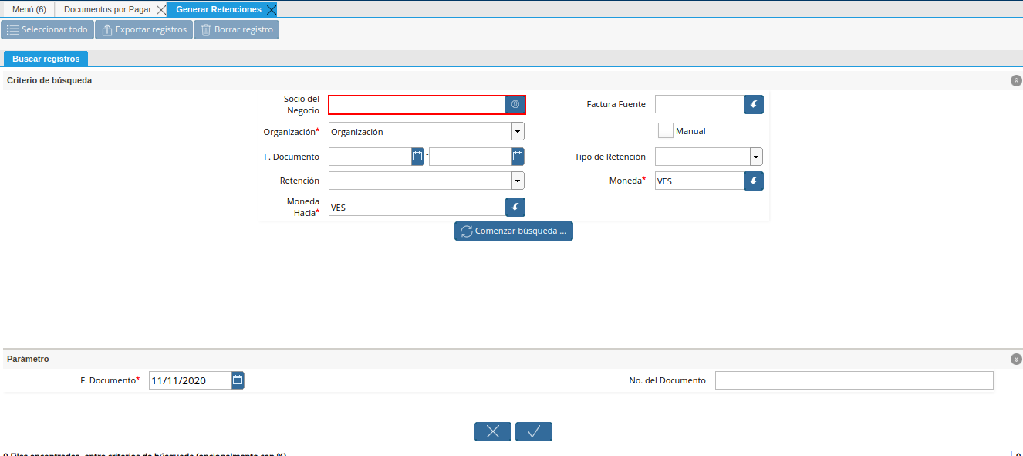Open the Buscar registros tab
1023x456 pixels.
click(x=46, y=59)
